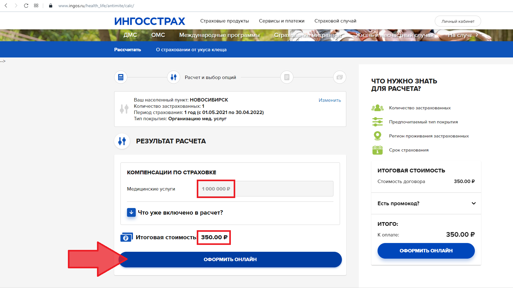Click the Медицинские услуги amount field
This screenshot has width=513, height=288.
265,189
